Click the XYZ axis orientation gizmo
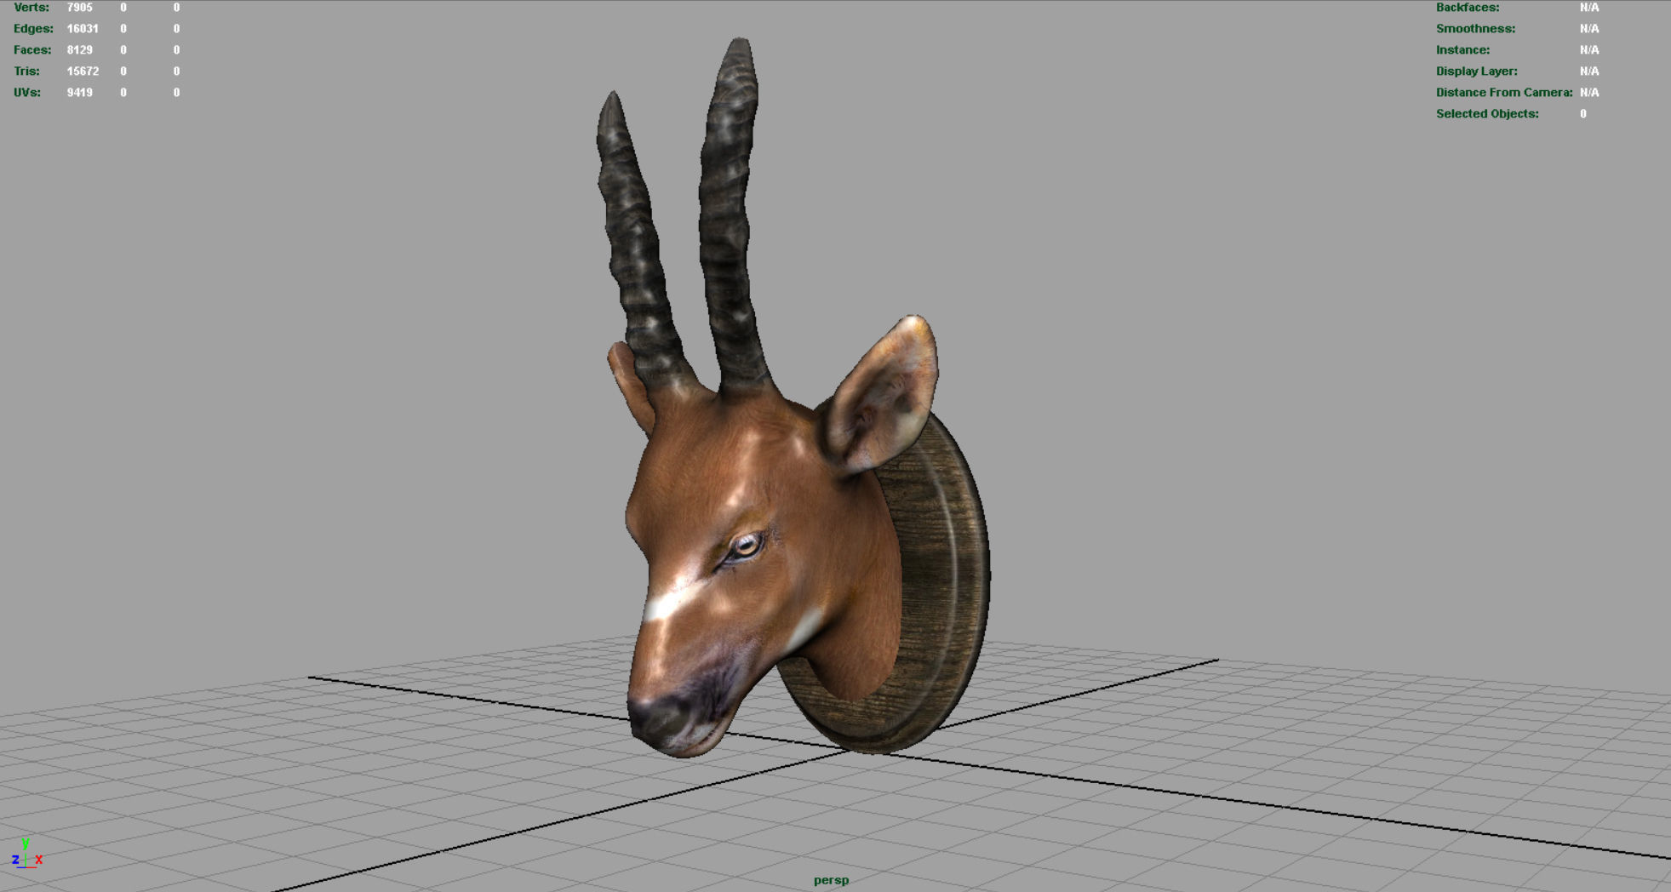This screenshot has width=1671, height=892. point(26,853)
